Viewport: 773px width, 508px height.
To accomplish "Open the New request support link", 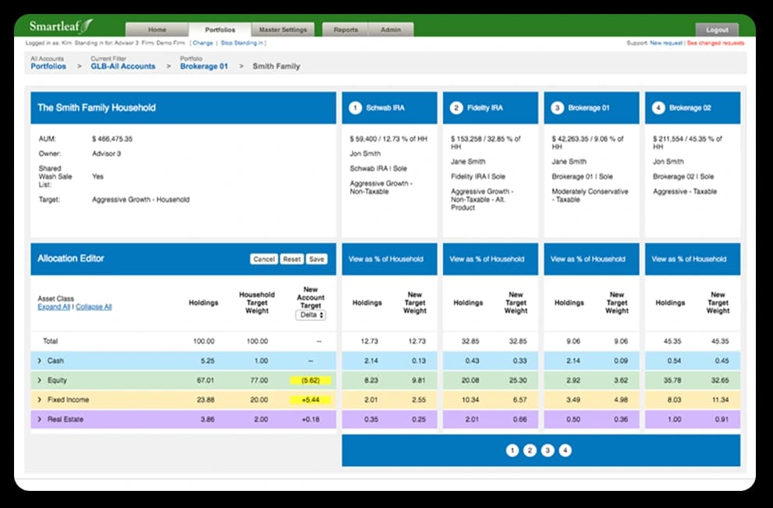I will click(x=666, y=44).
